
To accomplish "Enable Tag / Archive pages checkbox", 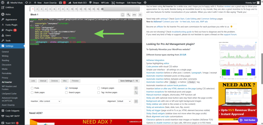I will click(99, 92).
